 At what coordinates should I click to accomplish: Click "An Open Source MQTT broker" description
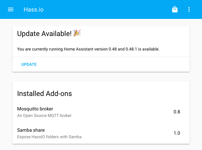click(x=44, y=115)
